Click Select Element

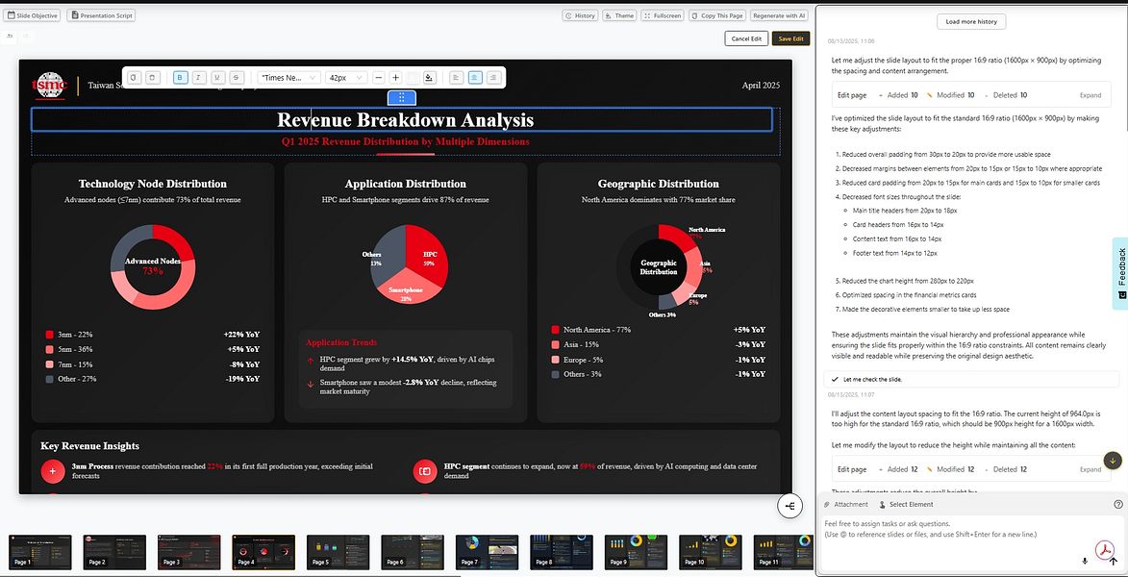pos(906,504)
